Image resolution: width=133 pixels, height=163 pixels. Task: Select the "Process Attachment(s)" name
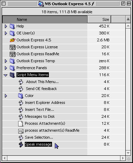(45, 123)
